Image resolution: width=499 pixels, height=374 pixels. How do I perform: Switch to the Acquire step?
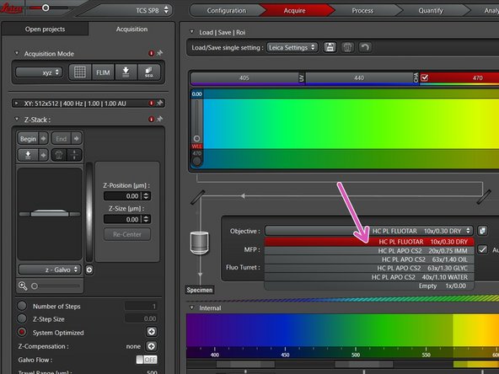point(295,10)
